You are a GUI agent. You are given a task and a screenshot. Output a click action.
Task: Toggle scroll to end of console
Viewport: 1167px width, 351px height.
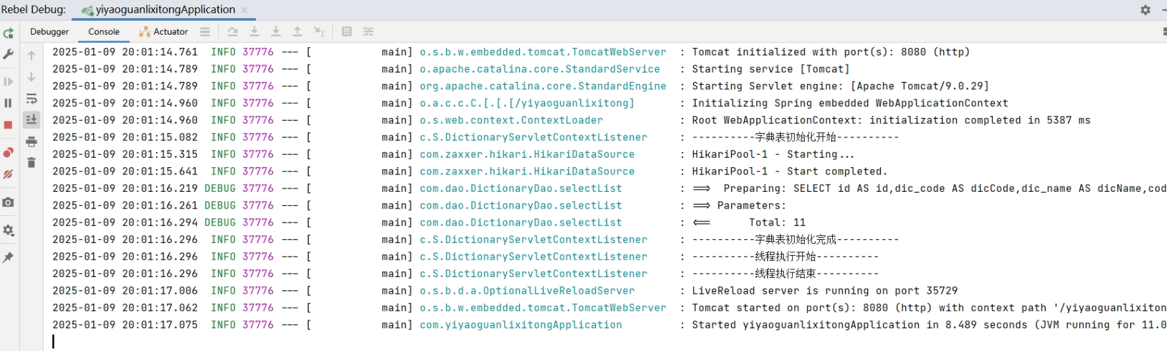[31, 120]
